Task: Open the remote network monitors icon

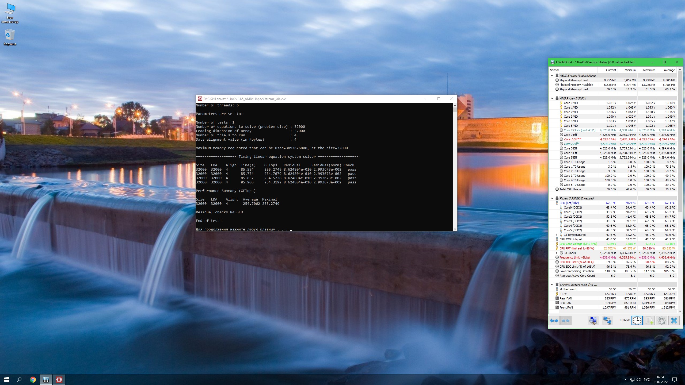Action: (x=607, y=320)
